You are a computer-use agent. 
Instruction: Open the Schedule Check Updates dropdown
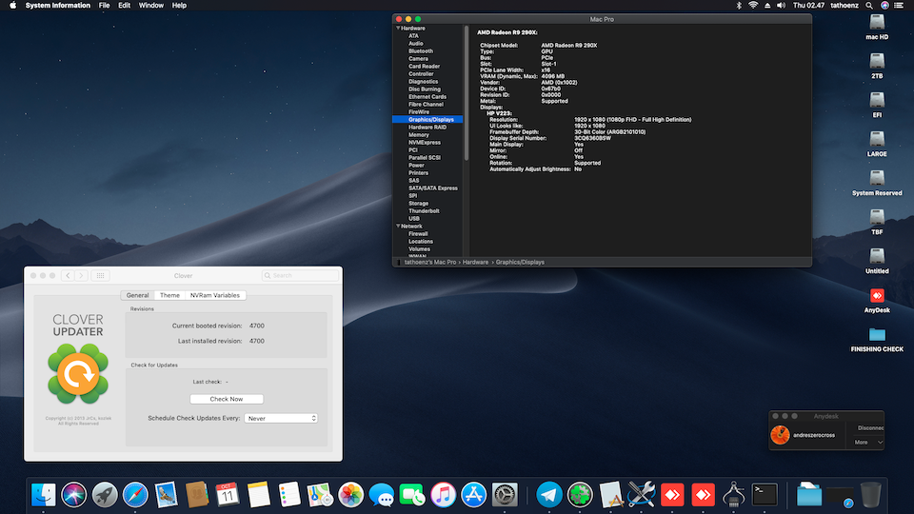pos(281,418)
